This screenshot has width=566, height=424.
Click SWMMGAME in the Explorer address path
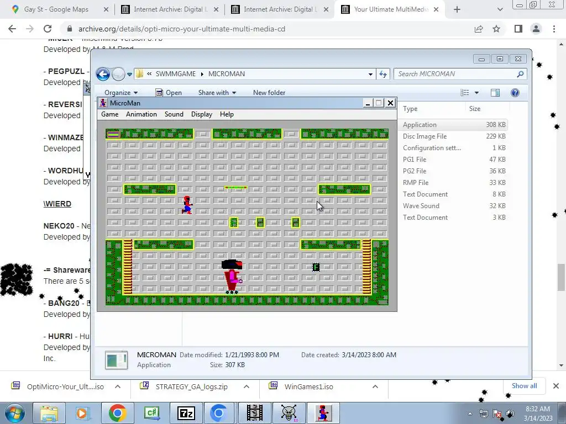[175, 74]
